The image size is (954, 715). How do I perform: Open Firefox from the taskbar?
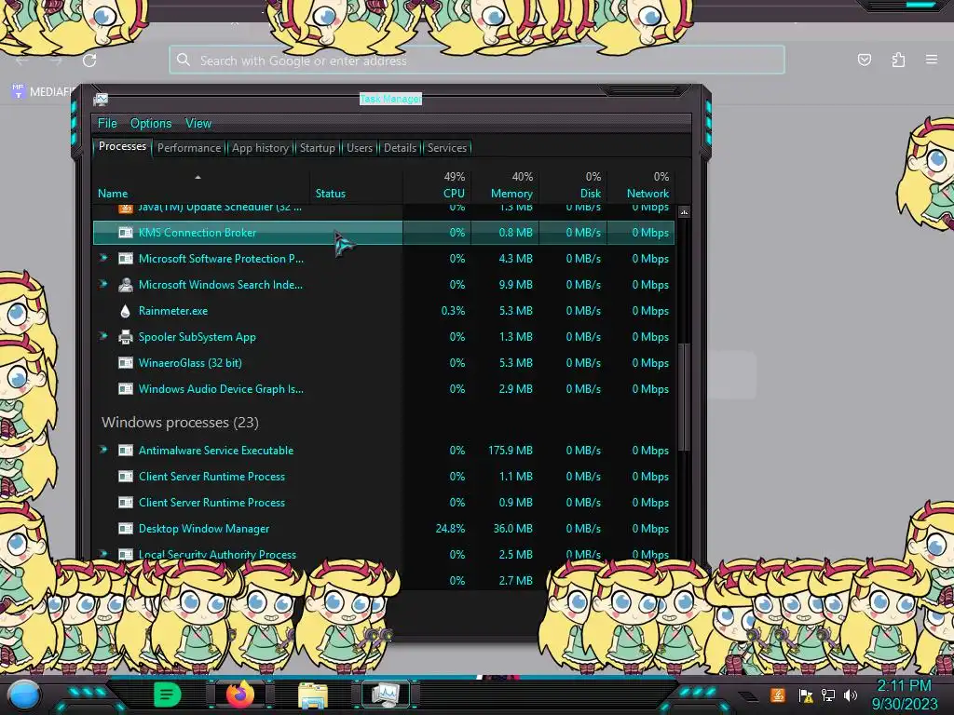pyautogui.click(x=240, y=695)
